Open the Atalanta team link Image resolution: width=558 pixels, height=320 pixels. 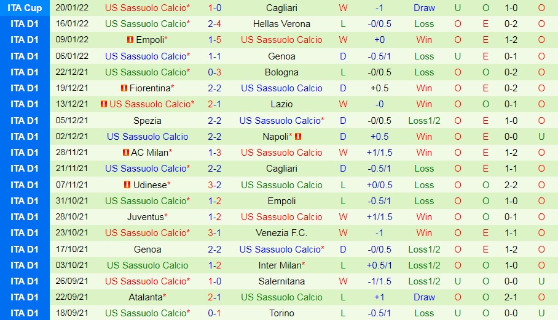point(146,297)
